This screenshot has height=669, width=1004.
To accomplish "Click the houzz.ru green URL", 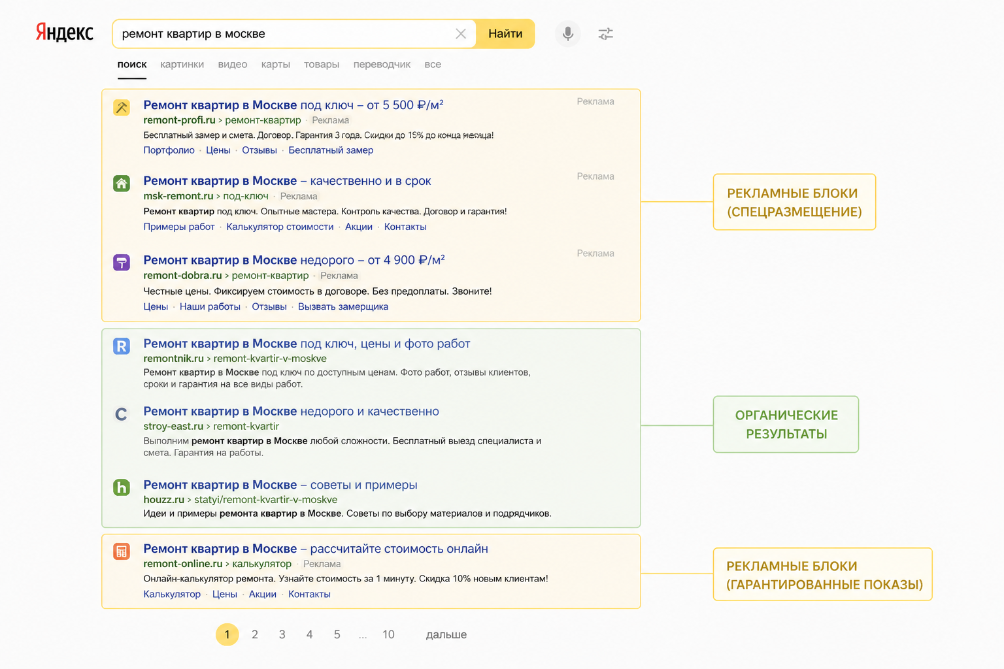I will pyautogui.click(x=241, y=500).
